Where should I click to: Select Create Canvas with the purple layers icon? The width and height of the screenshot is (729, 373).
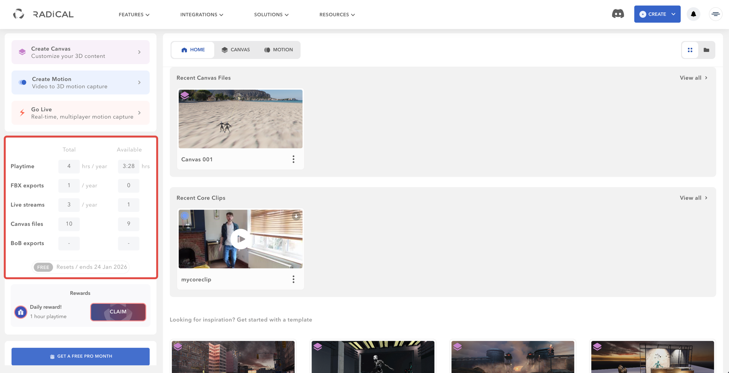[x=22, y=52]
